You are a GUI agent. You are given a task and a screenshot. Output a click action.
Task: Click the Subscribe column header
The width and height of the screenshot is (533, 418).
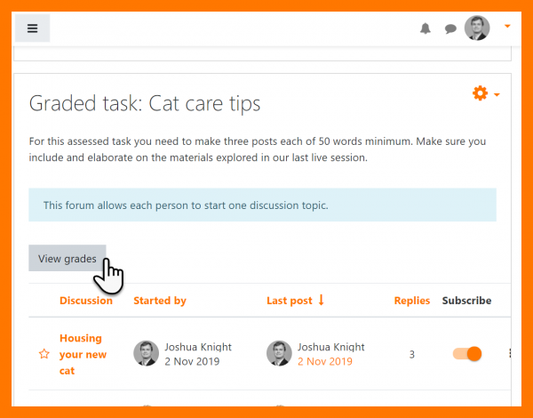(x=466, y=301)
